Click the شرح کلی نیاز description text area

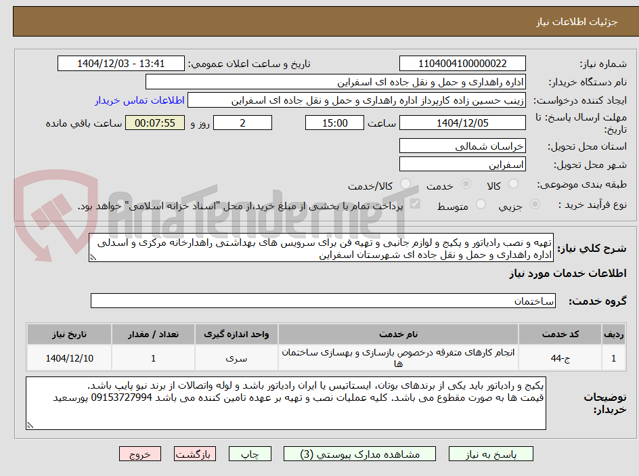[x=321, y=248]
